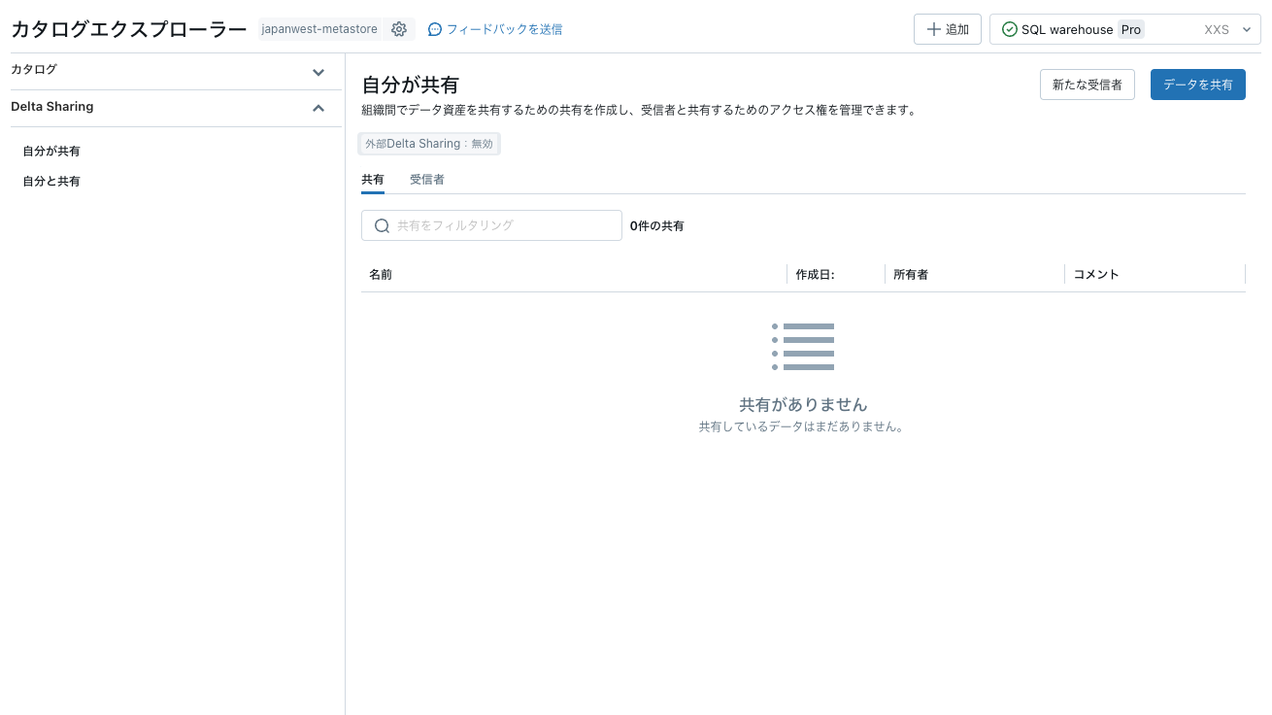Click the Pro badge next to SQL warehouse
The height and width of the screenshot is (715, 1272).
(1130, 29)
